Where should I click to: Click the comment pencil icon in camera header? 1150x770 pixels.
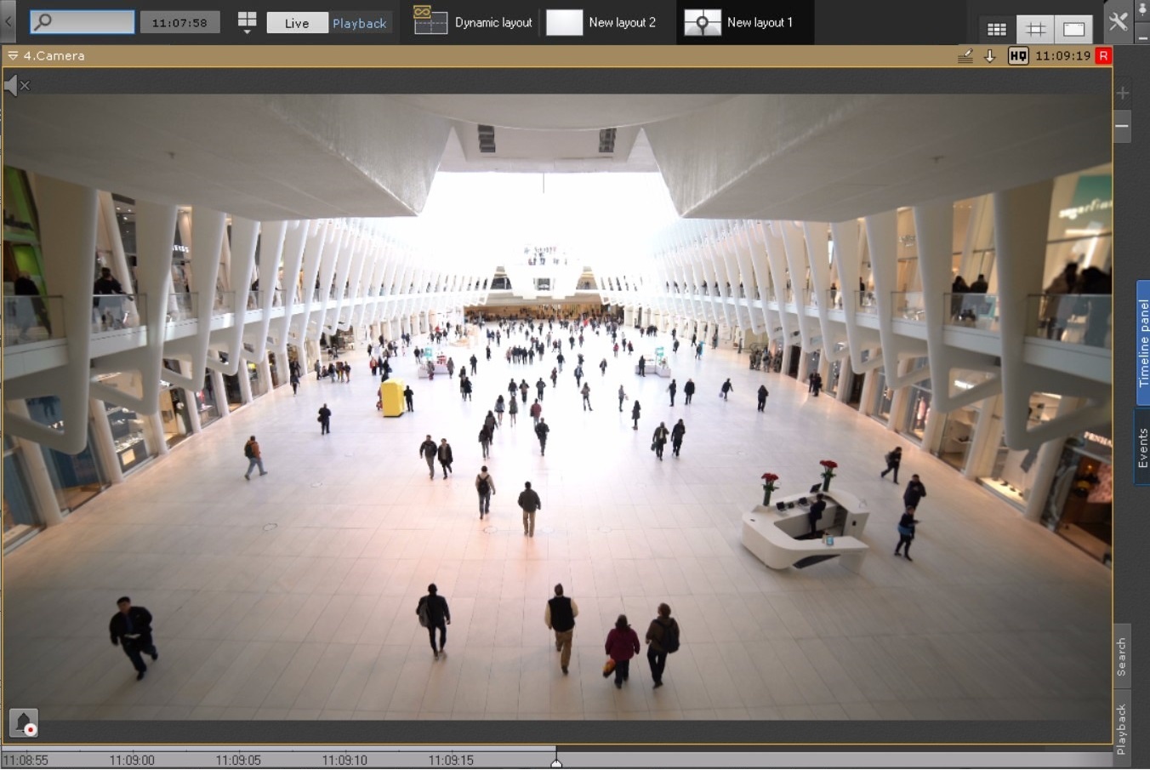point(965,56)
